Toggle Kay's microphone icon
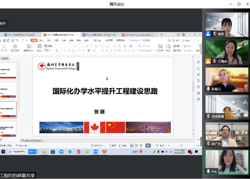The height and width of the screenshot is (179, 250). pyautogui.click(x=208, y=171)
